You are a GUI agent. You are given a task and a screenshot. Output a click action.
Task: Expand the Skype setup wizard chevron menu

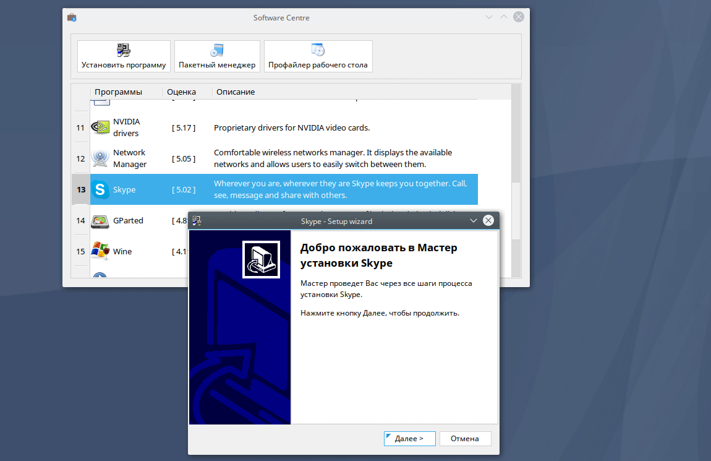[x=473, y=220]
